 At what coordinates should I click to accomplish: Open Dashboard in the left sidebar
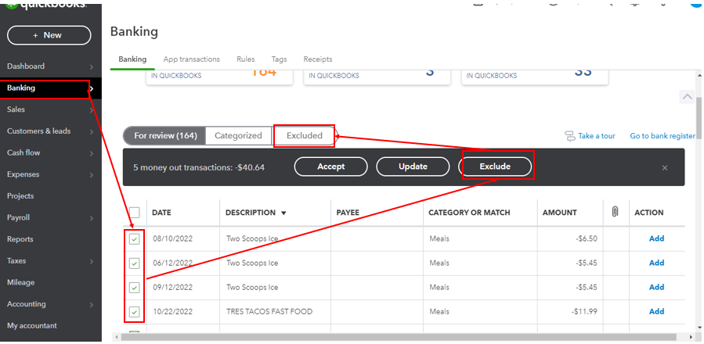(x=26, y=66)
